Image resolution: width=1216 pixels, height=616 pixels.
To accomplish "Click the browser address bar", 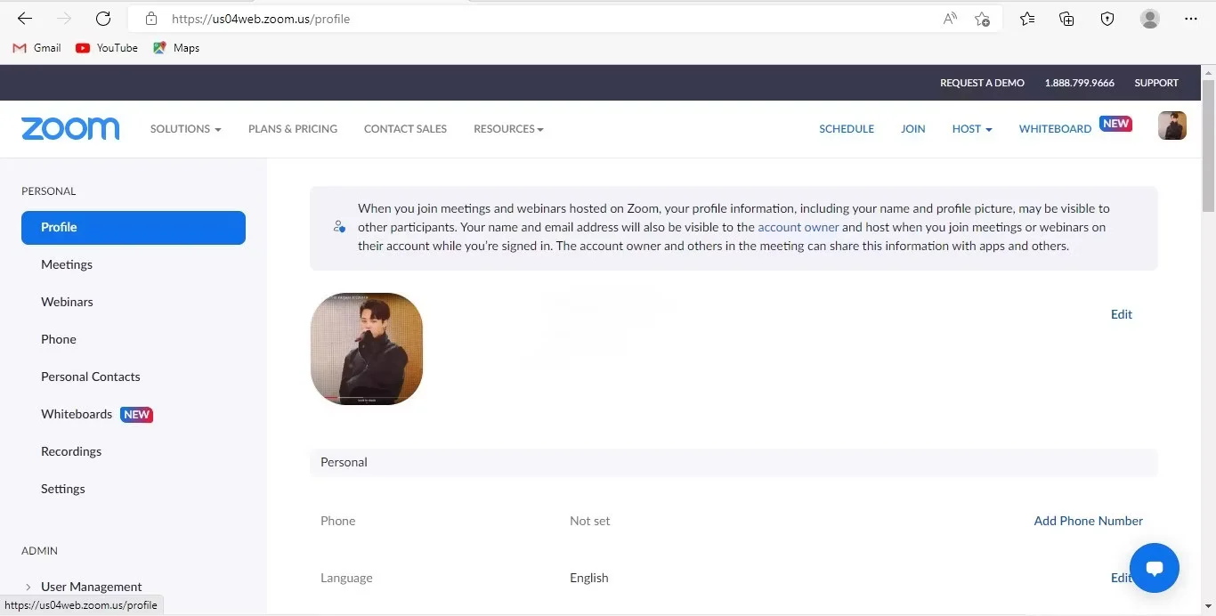I will [534, 19].
